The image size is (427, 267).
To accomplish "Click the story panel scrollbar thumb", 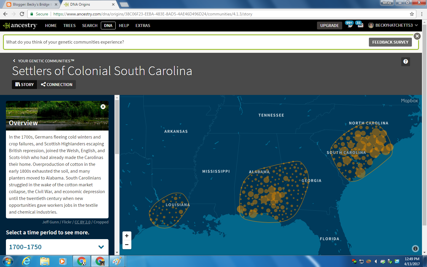I will [117, 127].
